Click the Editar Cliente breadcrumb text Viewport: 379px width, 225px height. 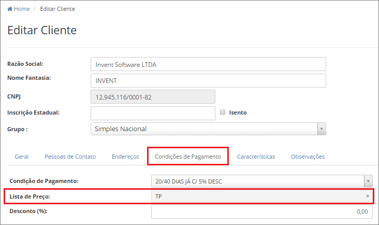coord(57,9)
